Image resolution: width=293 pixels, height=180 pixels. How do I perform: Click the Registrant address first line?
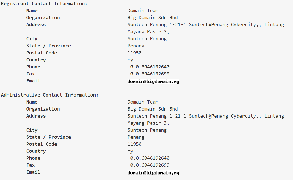[206, 25]
